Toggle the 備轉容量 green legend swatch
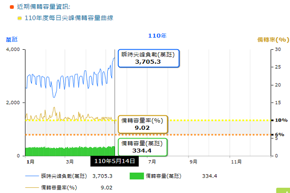Image resolution: width=290 pixels, height=193 pixels. point(136,176)
